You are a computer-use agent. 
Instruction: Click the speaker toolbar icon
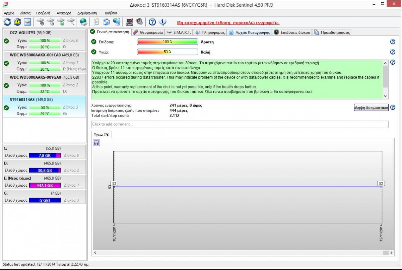pos(139,22)
